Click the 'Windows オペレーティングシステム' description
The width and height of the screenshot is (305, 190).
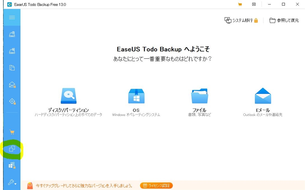136,115
